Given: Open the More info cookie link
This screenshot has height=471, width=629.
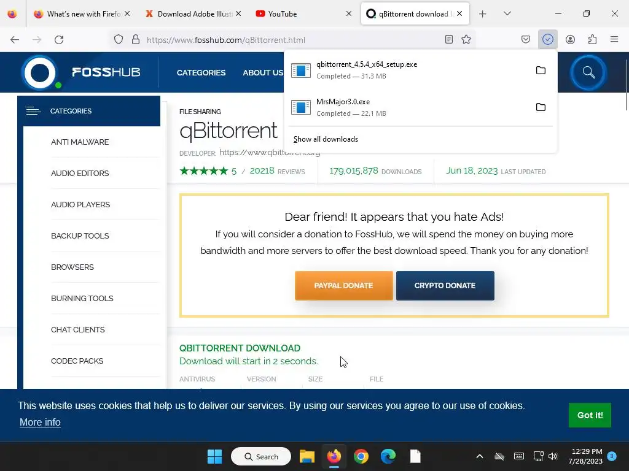Looking at the screenshot, I should tap(40, 422).
